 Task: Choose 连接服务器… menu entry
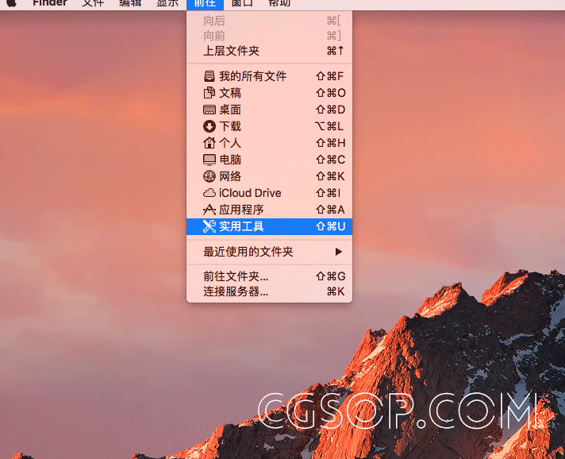click(269, 291)
